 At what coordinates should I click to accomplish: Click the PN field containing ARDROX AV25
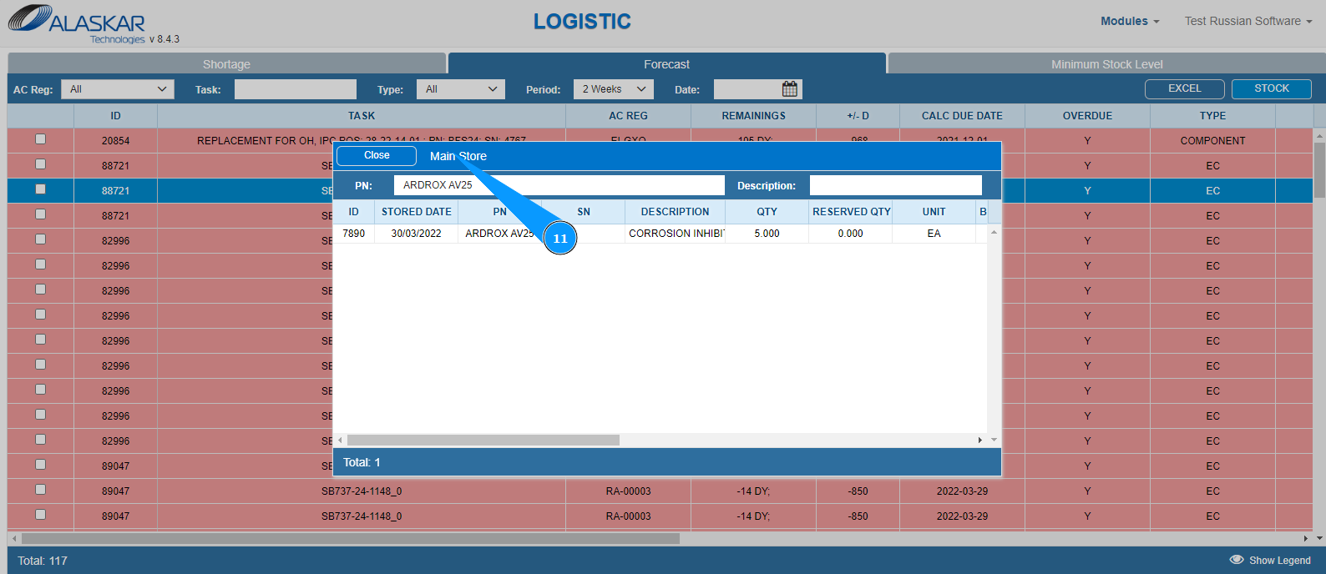(x=559, y=185)
